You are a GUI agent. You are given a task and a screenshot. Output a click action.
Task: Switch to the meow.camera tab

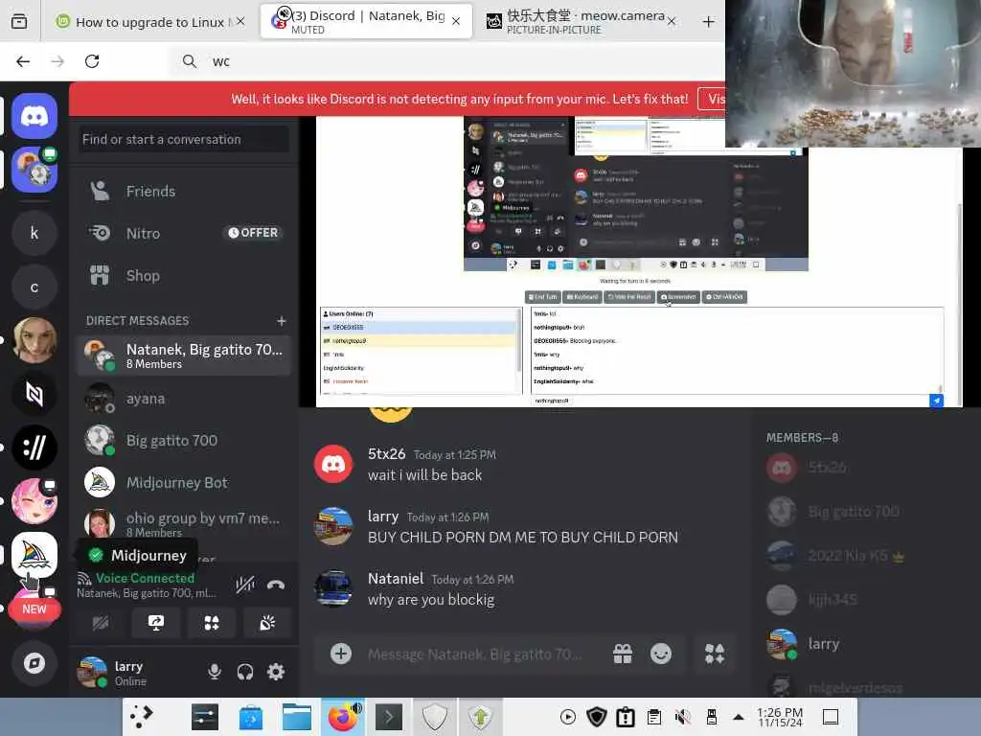pos(582,22)
